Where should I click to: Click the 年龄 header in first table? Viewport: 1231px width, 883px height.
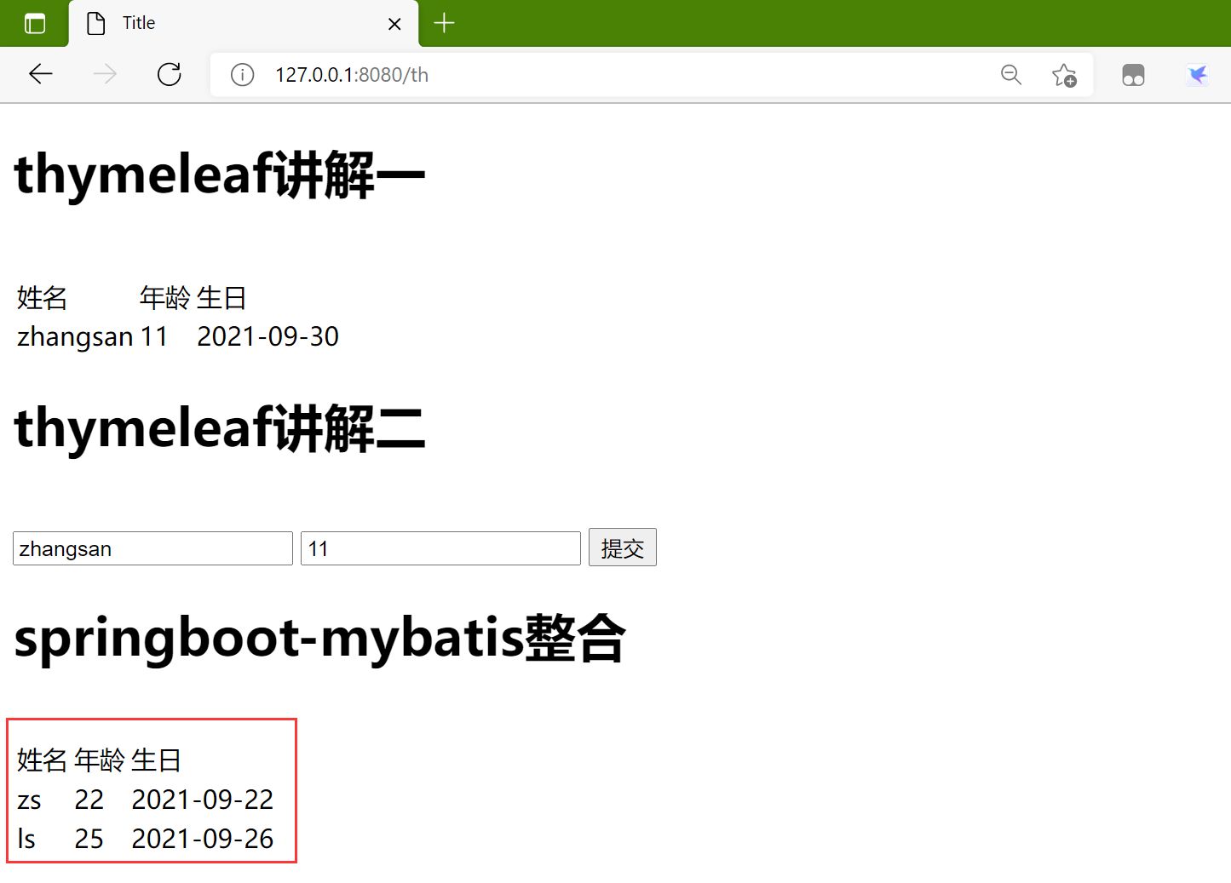165,298
